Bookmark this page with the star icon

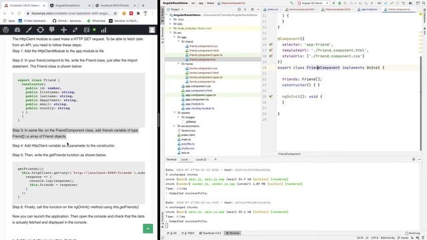point(115,13)
